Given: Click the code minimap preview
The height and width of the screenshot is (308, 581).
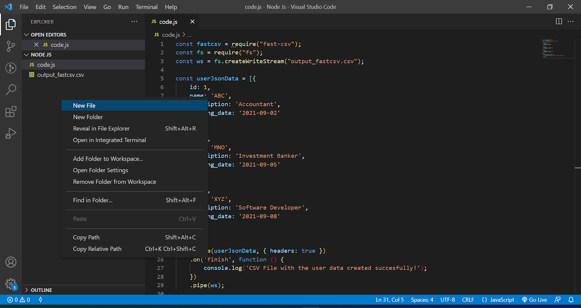Looking at the screenshot, I should click(558, 49).
